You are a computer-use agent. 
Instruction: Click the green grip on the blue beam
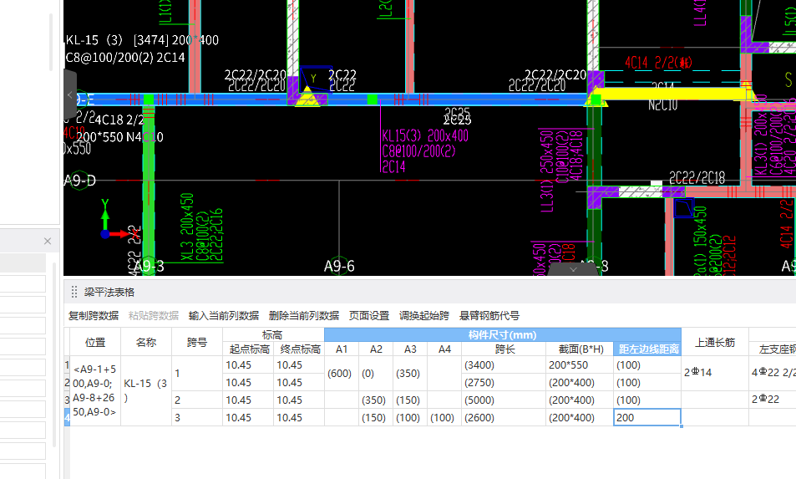tap(373, 99)
